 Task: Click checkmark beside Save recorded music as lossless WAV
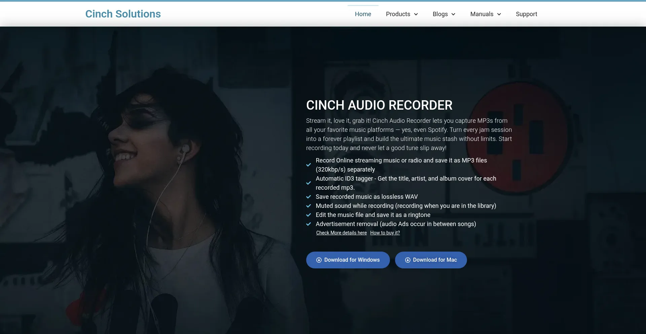[x=309, y=197]
